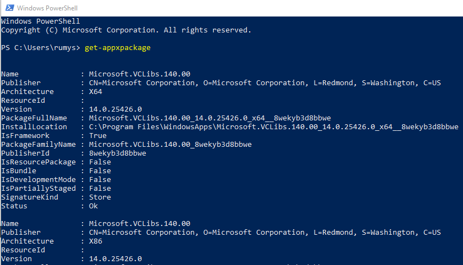This screenshot has height=265, width=463.
Task: Click the Windows PowerShell window title text
Action: [x=47, y=8]
